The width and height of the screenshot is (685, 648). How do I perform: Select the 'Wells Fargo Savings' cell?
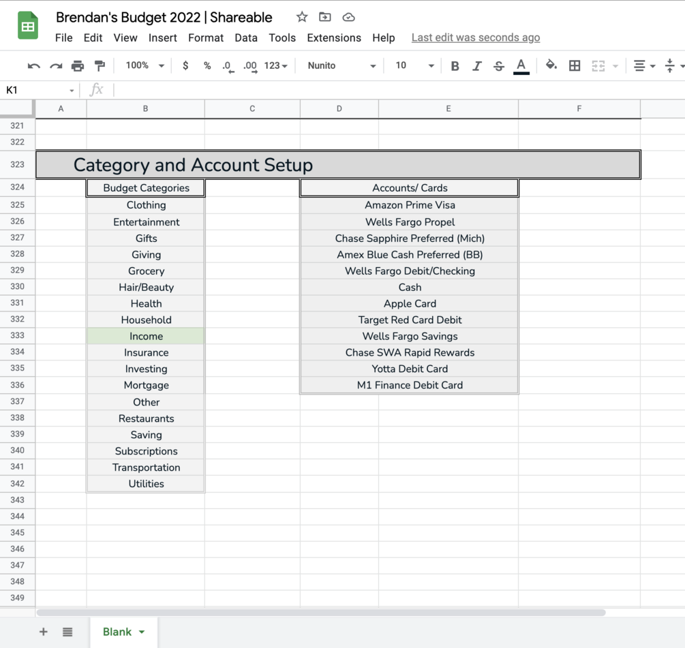[410, 336]
